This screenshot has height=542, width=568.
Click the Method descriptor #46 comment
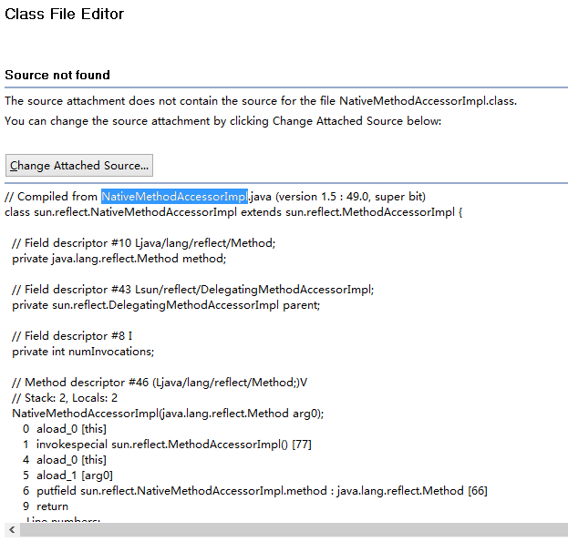click(x=160, y=383)
